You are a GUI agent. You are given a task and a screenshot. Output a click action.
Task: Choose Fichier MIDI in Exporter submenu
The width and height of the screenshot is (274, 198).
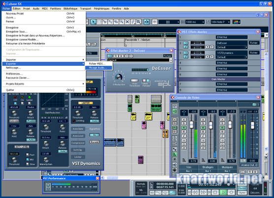tap(99, 64)
